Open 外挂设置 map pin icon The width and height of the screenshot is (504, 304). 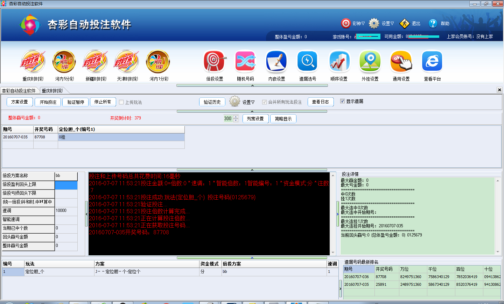tap(370, 62)
